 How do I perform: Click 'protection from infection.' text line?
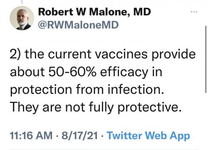[87, 90]
